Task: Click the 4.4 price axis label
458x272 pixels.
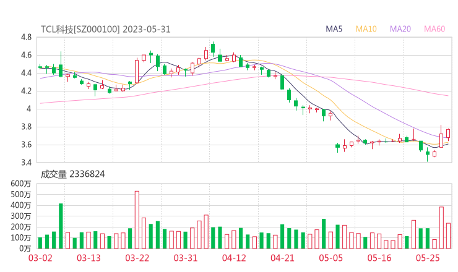Action: [26, 73]
